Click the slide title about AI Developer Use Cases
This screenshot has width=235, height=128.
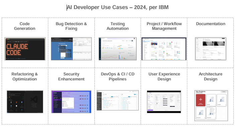pos(117,7)
